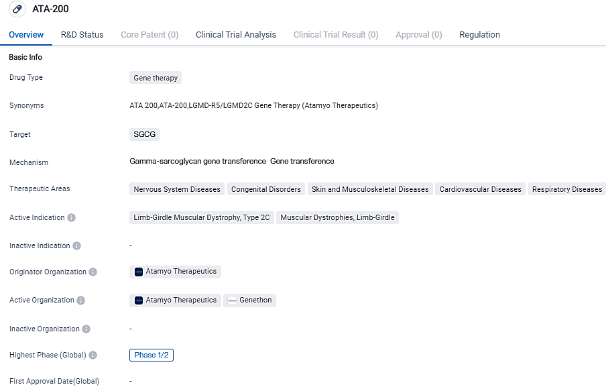Select the Overview tab
The image size is (606, 389).
[x=26, y=35]
